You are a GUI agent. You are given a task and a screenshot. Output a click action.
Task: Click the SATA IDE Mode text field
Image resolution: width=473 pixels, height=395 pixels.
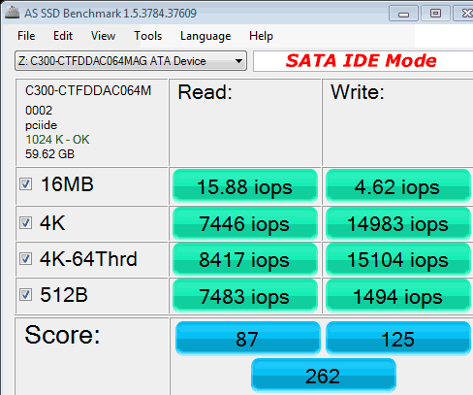coord(363,61)
